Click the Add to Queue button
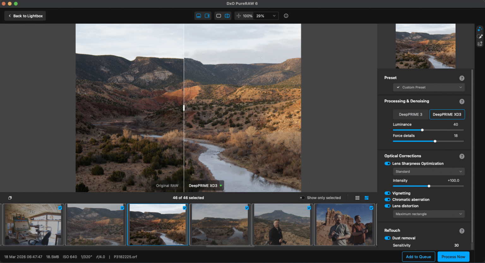Viewport: 485px width, 263px height. point(418,257)
